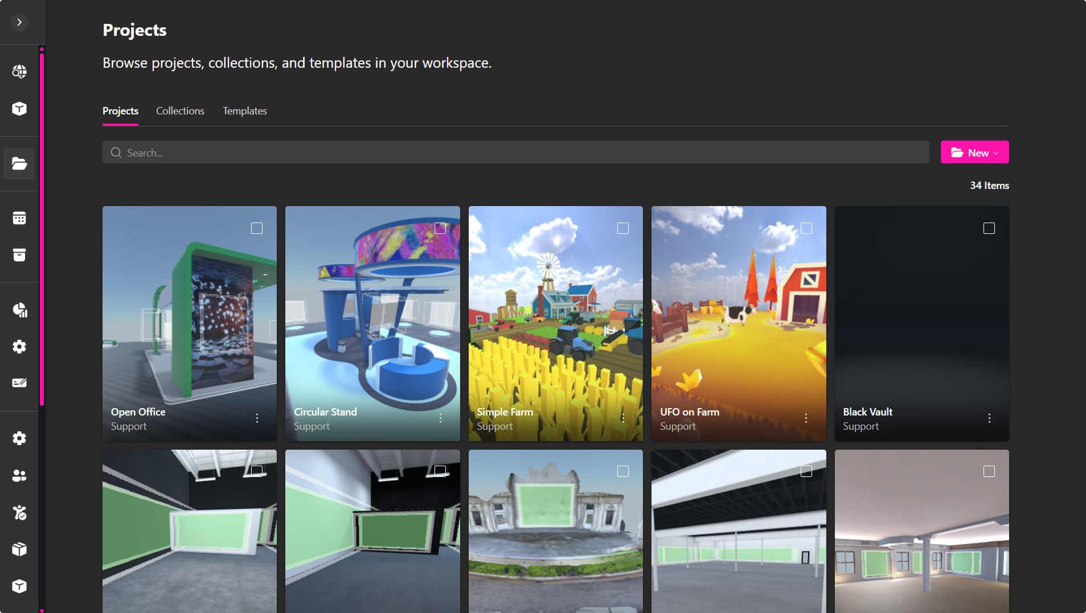Click the 34 Items count label
Viewport: 1086px width, 613px height.
pyautogui.click(x=990, y=186)
